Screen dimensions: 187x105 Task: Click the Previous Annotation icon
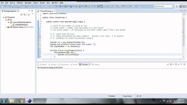(x=120, y=6)
